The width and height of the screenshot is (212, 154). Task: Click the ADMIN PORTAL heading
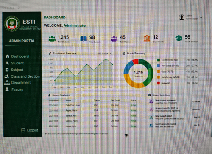tap(22, 41)
